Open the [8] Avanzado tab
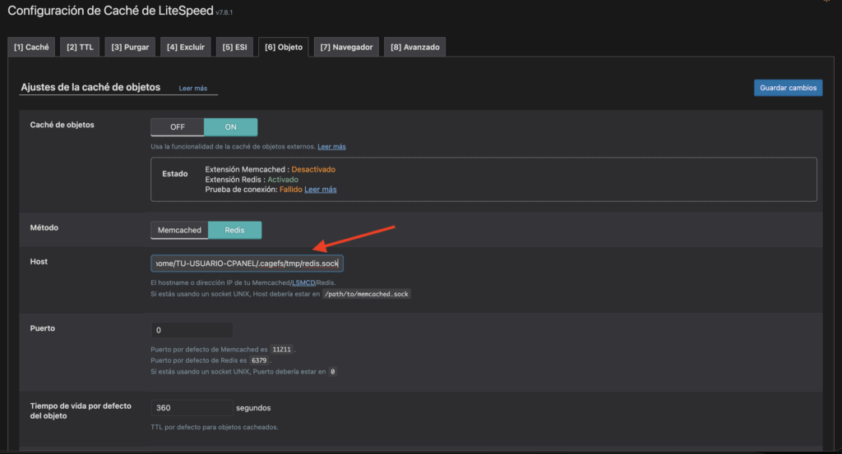Screen dimensions: 842x454 (414, 48)
